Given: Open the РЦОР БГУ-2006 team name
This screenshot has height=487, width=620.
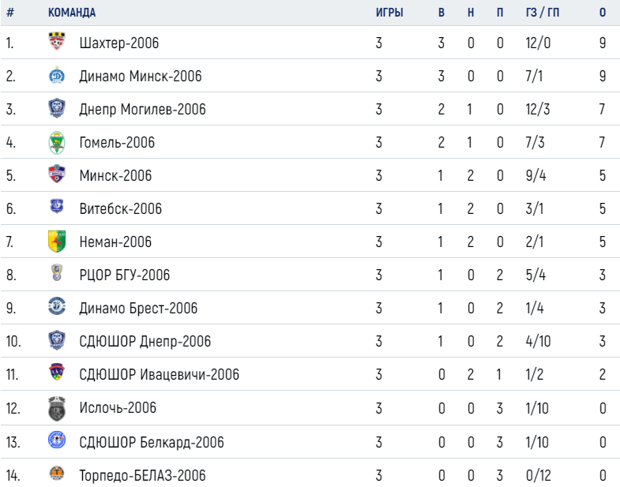Looking at the screenshot, I should (x=125, y=275).
